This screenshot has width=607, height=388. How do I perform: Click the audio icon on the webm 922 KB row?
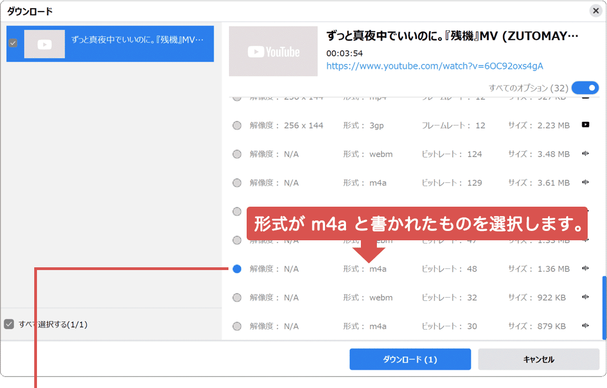585,297
